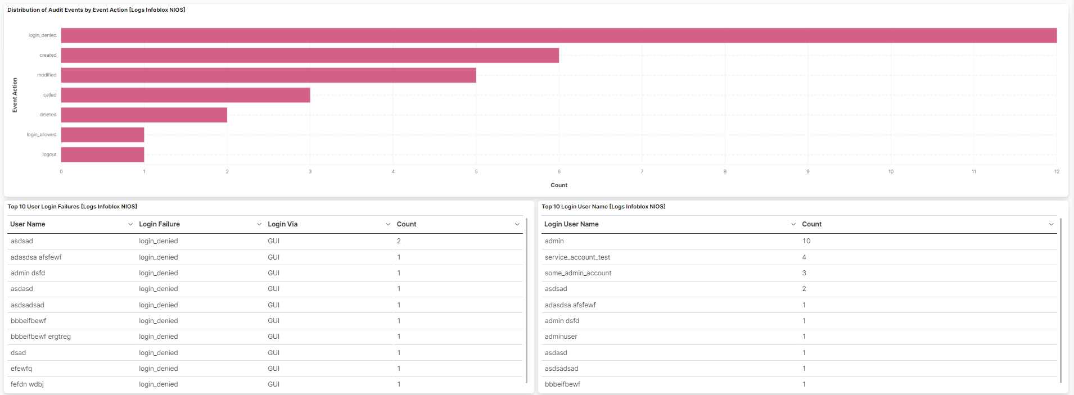Click the Login Failure column chevron icon
Screen dimensions: 1074x395
point(259,224)
